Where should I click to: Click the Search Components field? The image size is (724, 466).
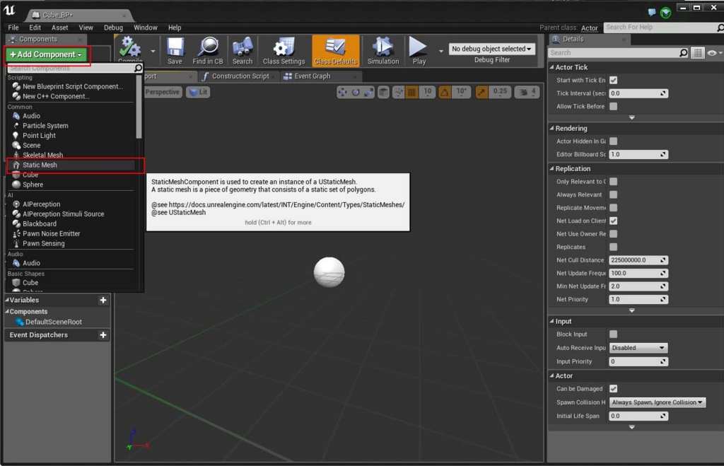coord(71,68)
